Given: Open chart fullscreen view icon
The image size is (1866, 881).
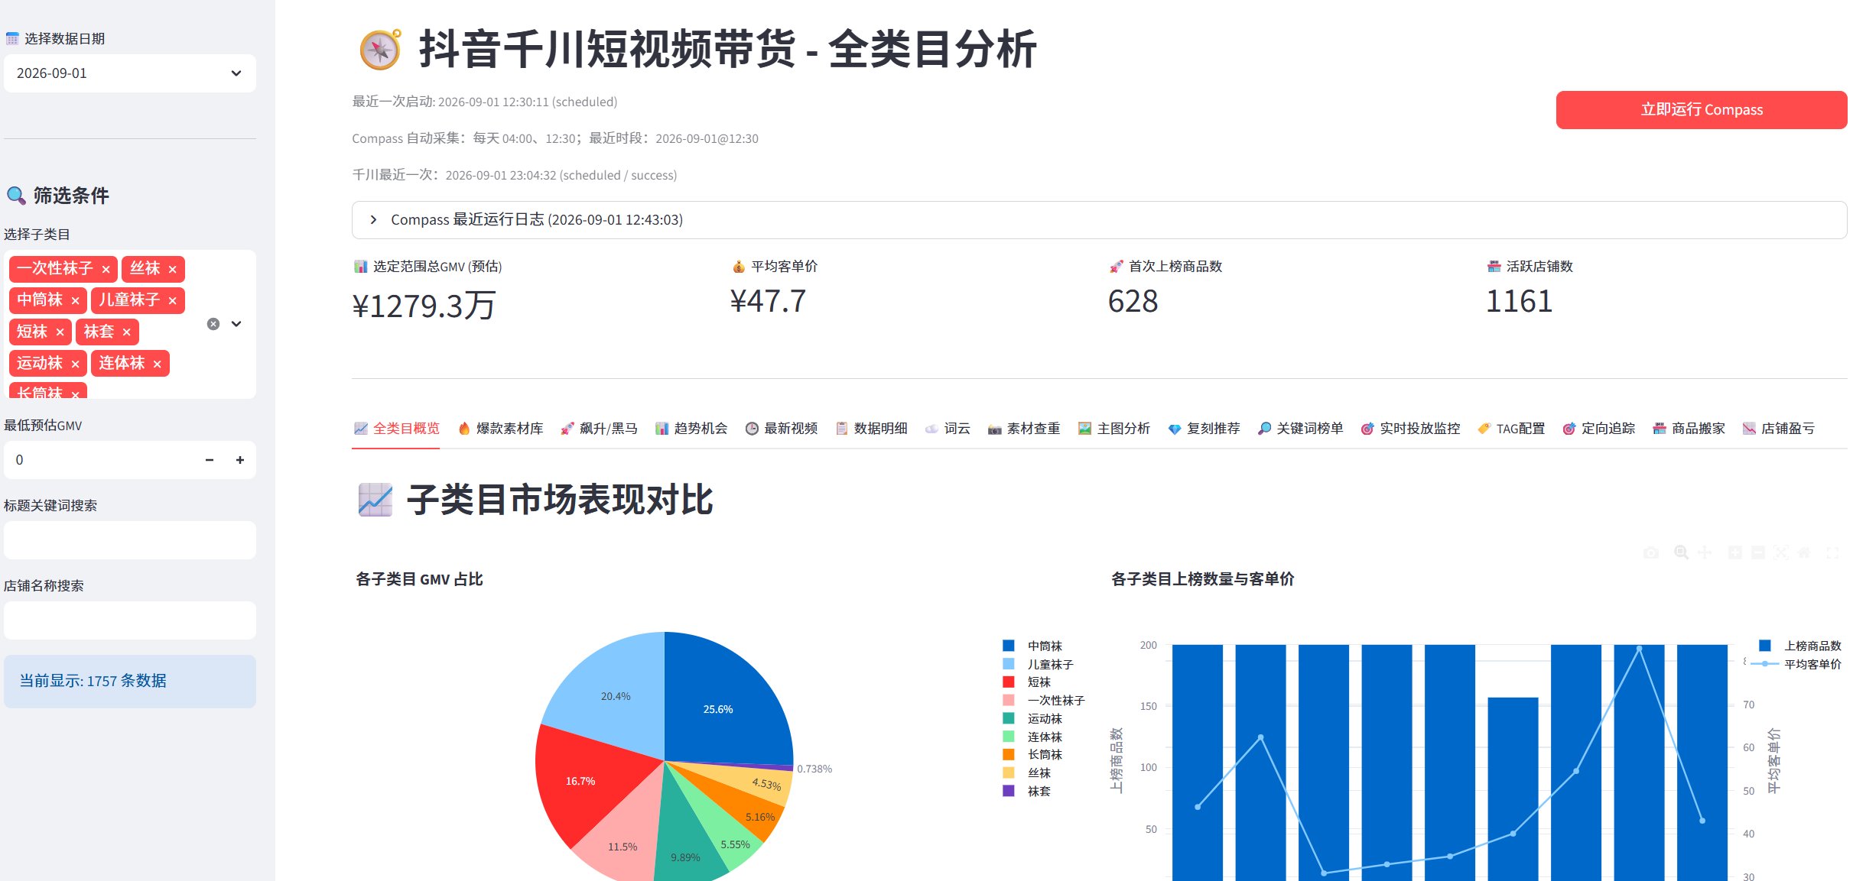Looking at the screenshot, I should coord(1833,552).
